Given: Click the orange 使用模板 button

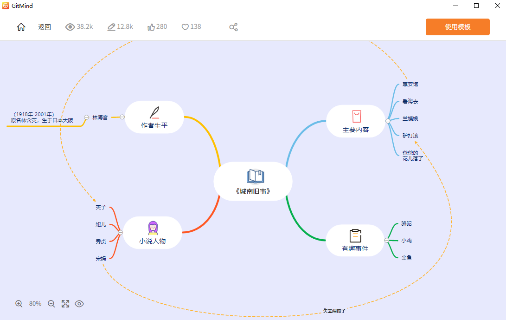Looking at the screenshot, I should (x=457, y=27).
